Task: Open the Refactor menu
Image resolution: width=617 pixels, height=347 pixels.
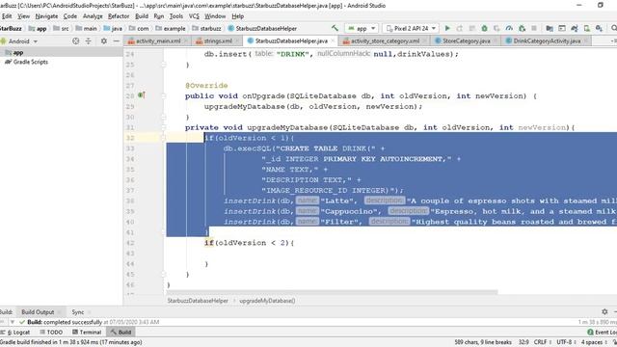Action: click(119, 16)
